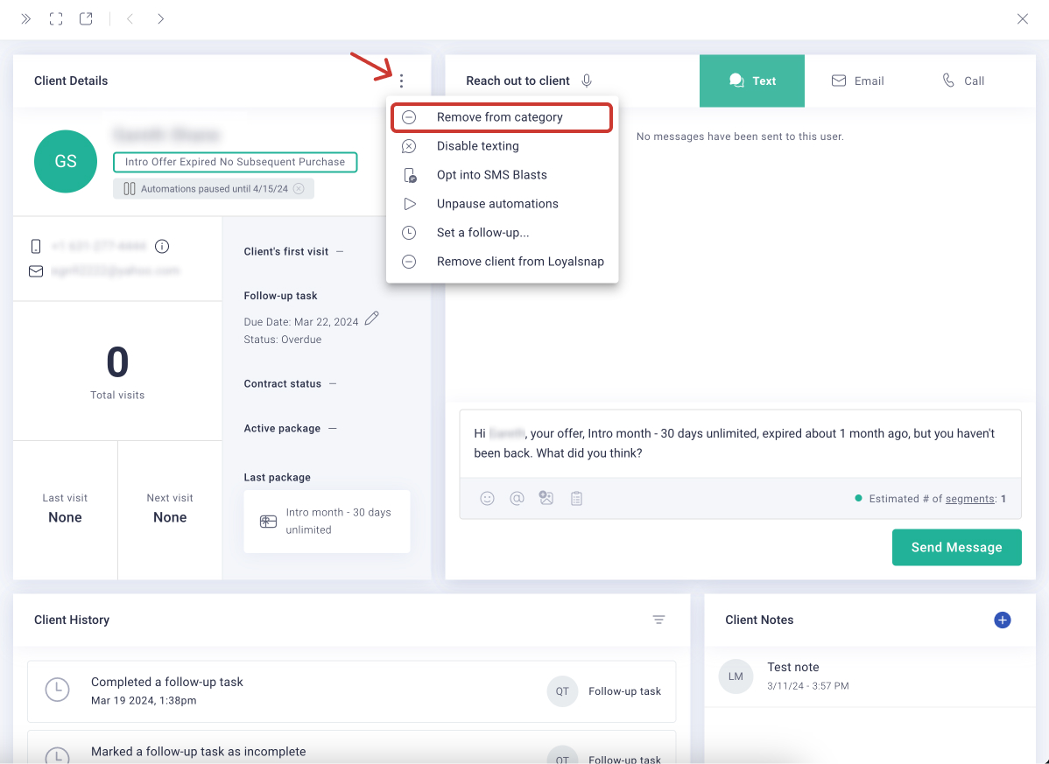This screenshot has width=1049, height=764.
Task: Switch to the Text tab
Action: (x=752, y=81)
